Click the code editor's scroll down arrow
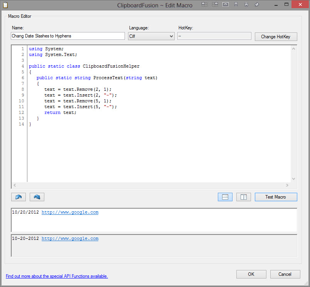310x287 pixels. click(293, 179)
